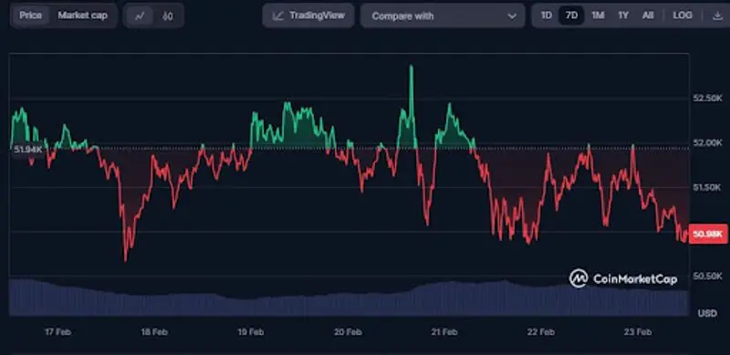Click the download chart icon

tap(717, 16)
